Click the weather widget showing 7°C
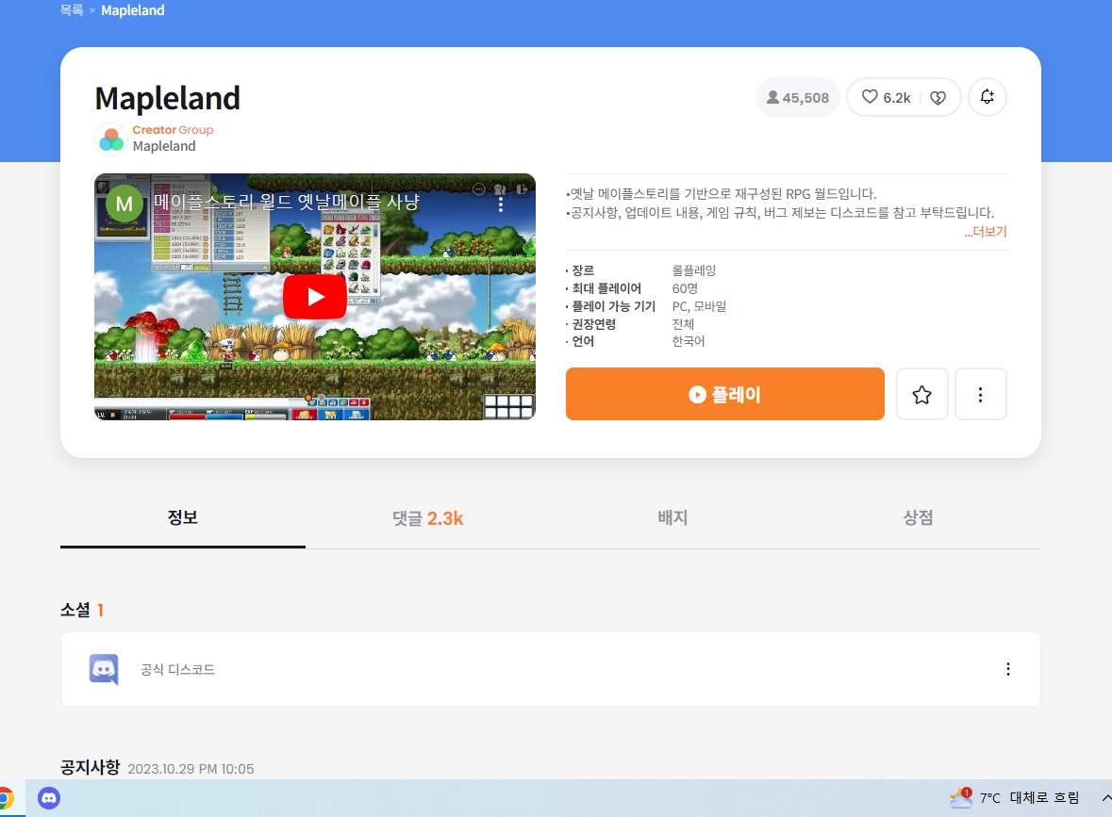The width and height of the screenshot is (1112, 817). point(1014,798)
